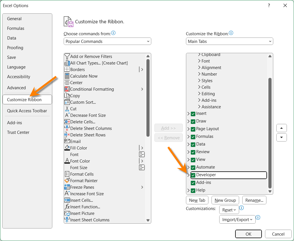Click the Insert Cells icon

[67, 200]
